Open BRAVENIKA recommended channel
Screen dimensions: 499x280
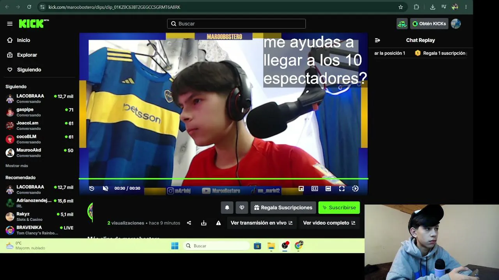point(39,230)
